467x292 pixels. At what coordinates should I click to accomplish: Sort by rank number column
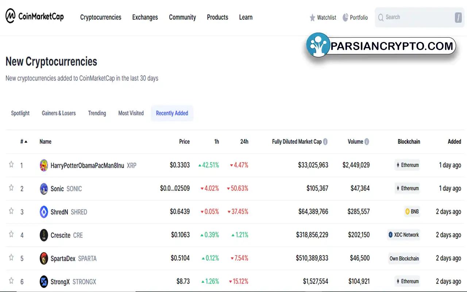(x=24, y=142)
